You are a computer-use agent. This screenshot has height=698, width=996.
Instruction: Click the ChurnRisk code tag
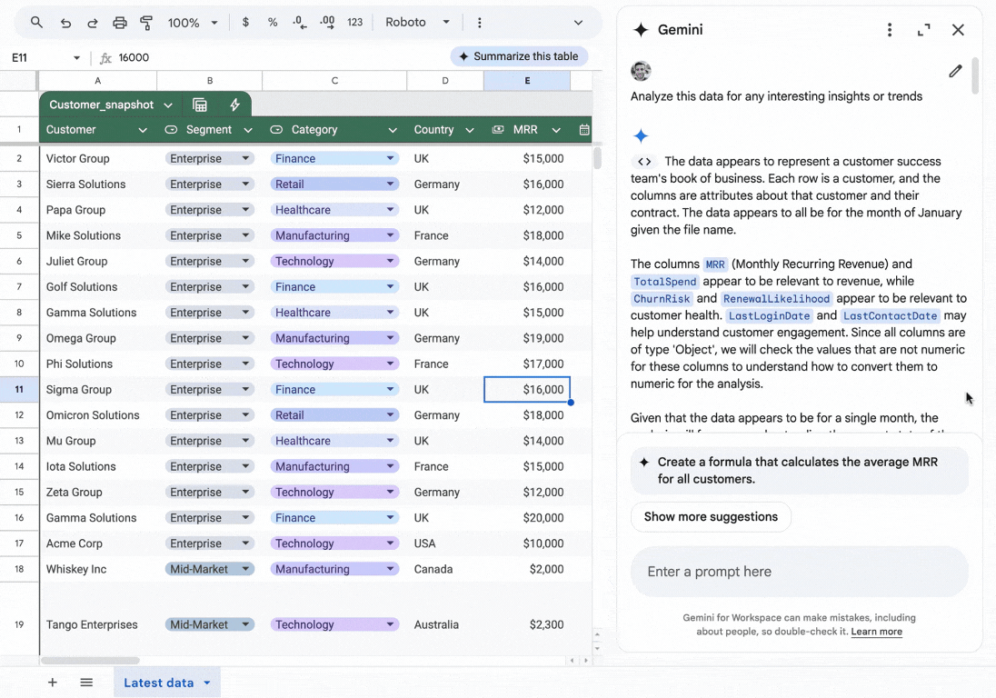point(662,299)
